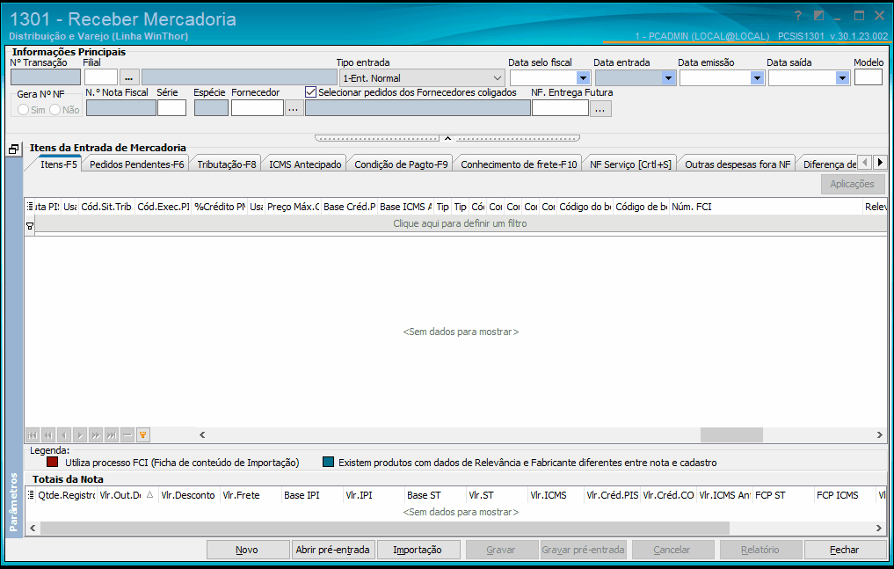This screenshot has width=894, height=569.
Task: Click the Importação button
Action: (418, 550)
